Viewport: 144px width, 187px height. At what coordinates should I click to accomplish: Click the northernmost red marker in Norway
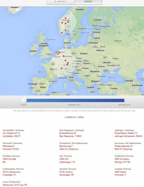[x=66, y=18]
